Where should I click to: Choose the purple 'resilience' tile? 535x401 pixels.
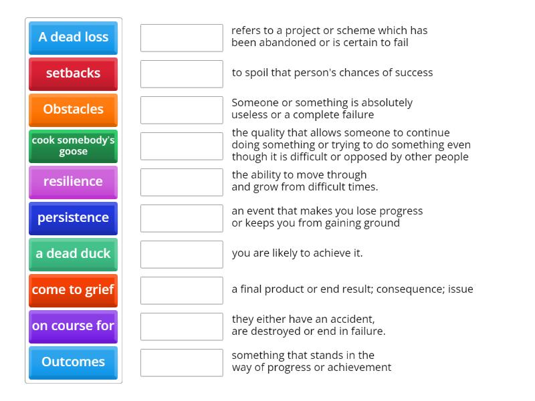[x=72, y=182]
